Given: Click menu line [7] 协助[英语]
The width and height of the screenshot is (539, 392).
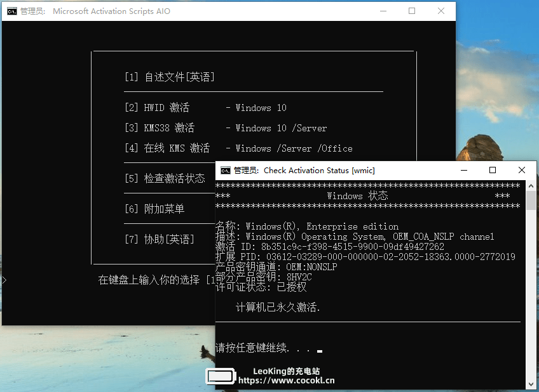Looking at the screenshot, I should 160,239.
